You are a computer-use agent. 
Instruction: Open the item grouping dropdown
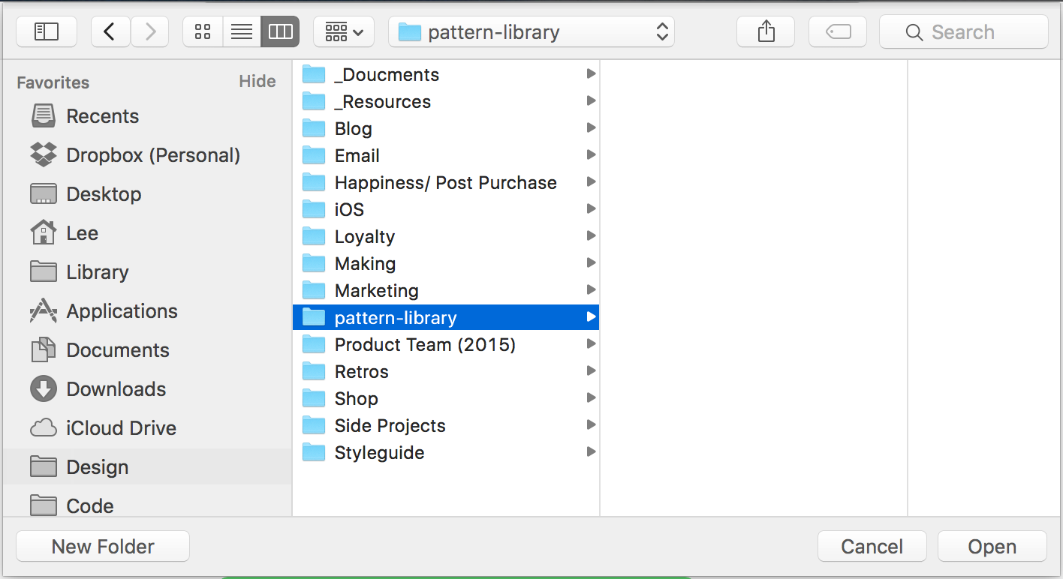343,31
